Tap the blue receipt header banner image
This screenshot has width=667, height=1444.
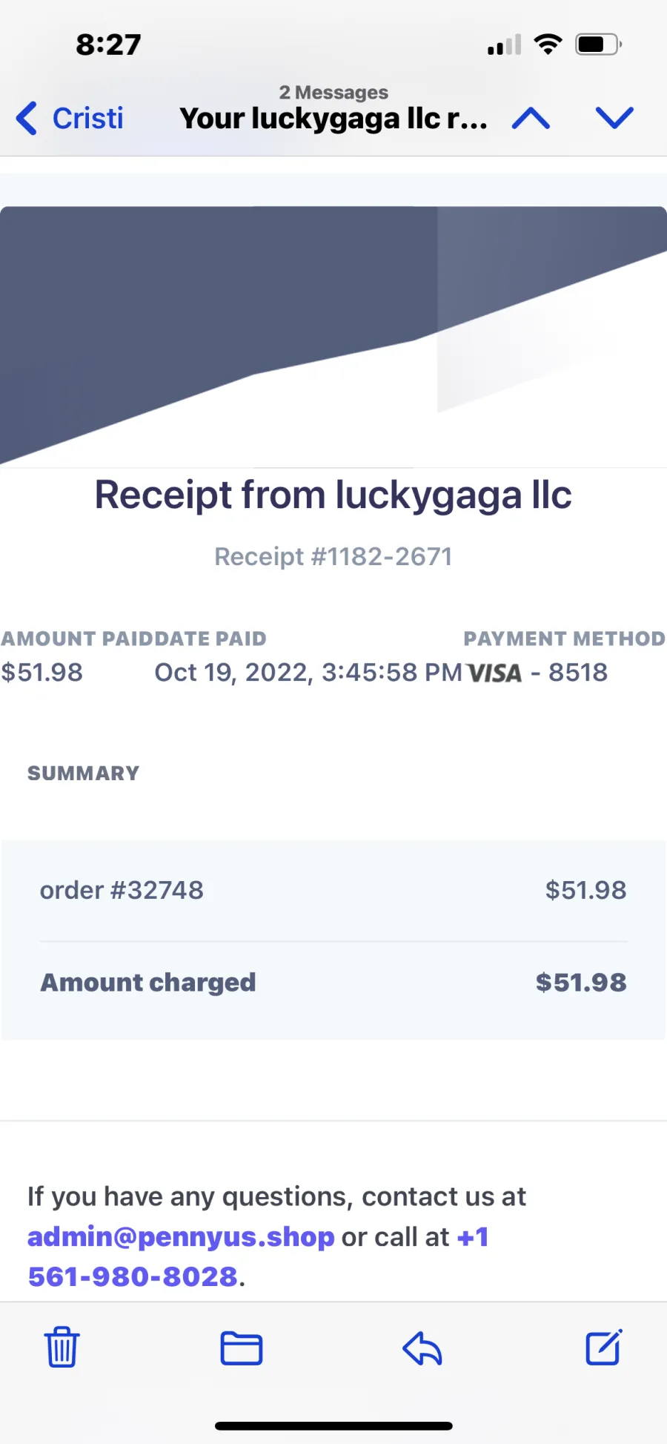click(333, 335)
